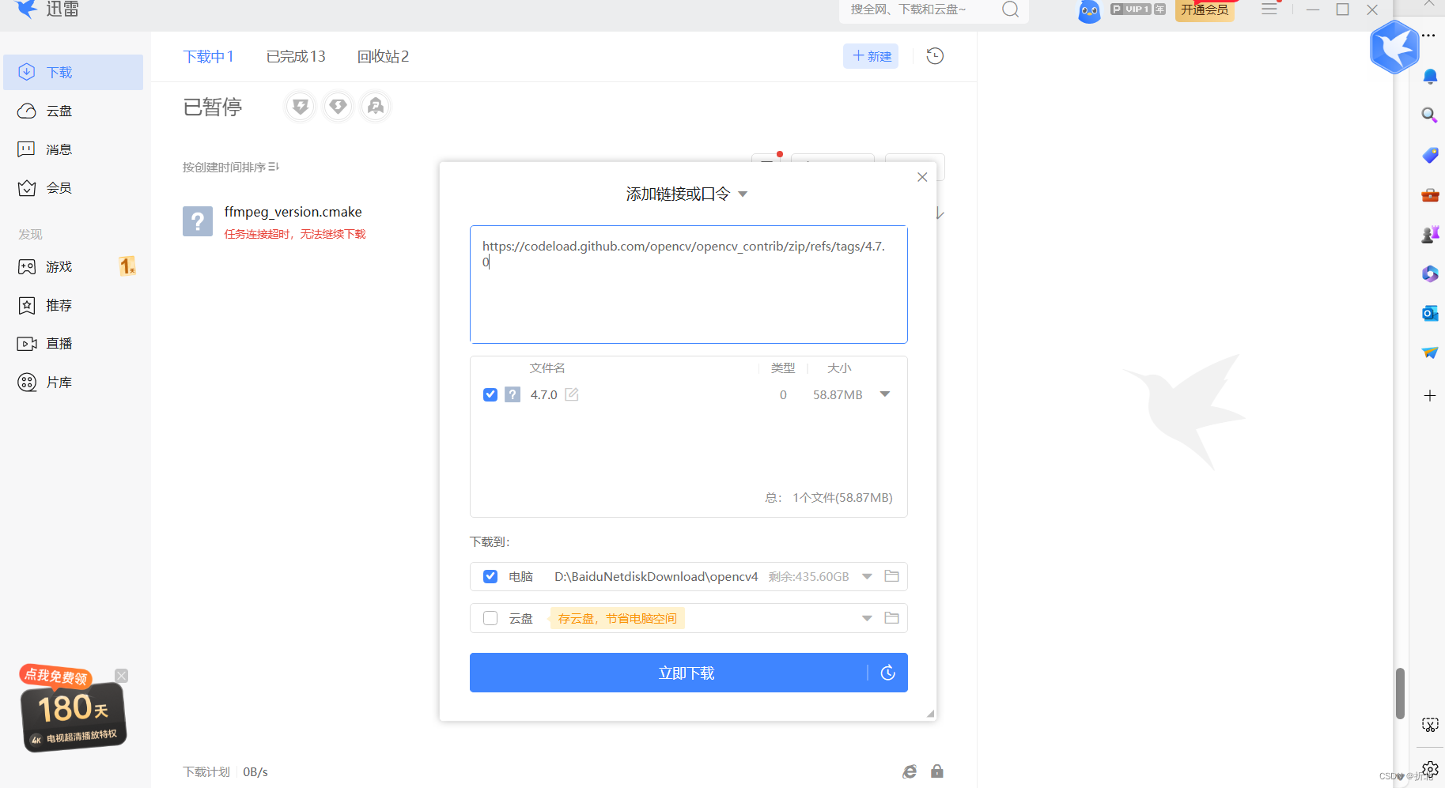Click the lock icon in status bar
1445x788 pixels.
pos(937,771)
